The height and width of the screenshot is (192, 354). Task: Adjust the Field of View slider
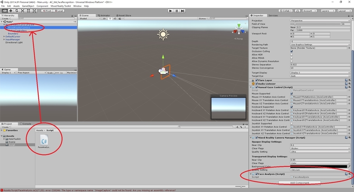click(315, 24)
